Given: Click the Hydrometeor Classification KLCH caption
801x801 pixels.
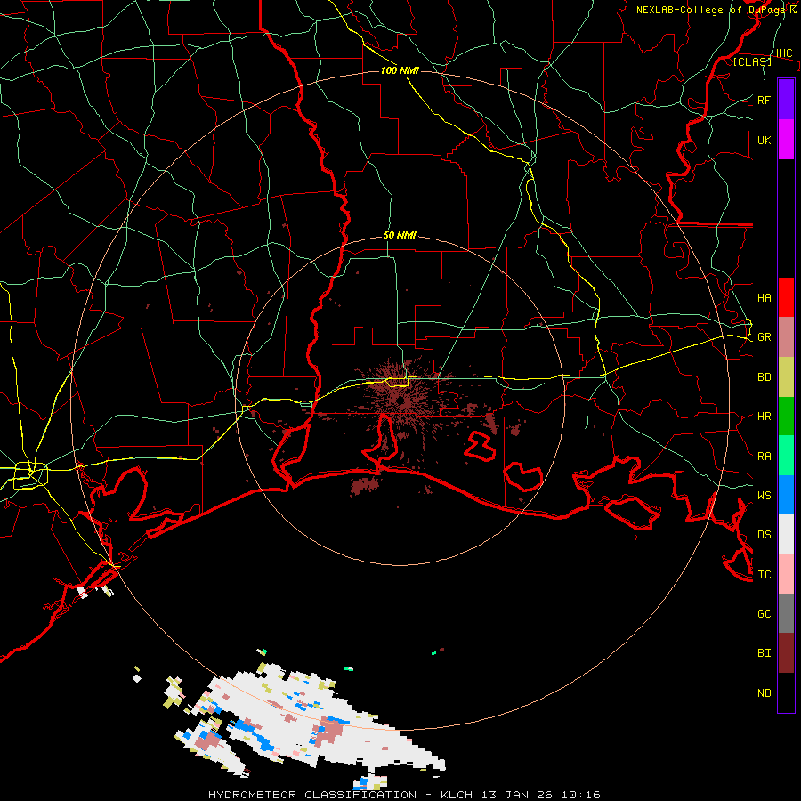Looking at the screenshot, I should pyautogui.click(x=404, y=795).
